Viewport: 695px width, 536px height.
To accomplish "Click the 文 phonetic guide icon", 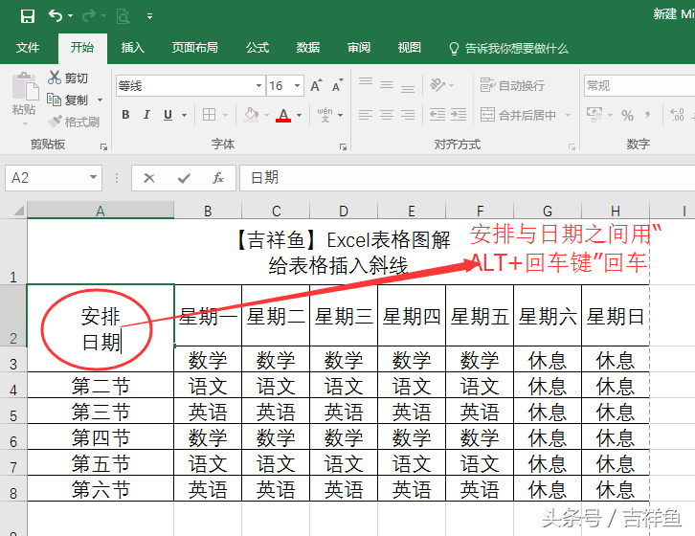I will [x=325, y=115].
